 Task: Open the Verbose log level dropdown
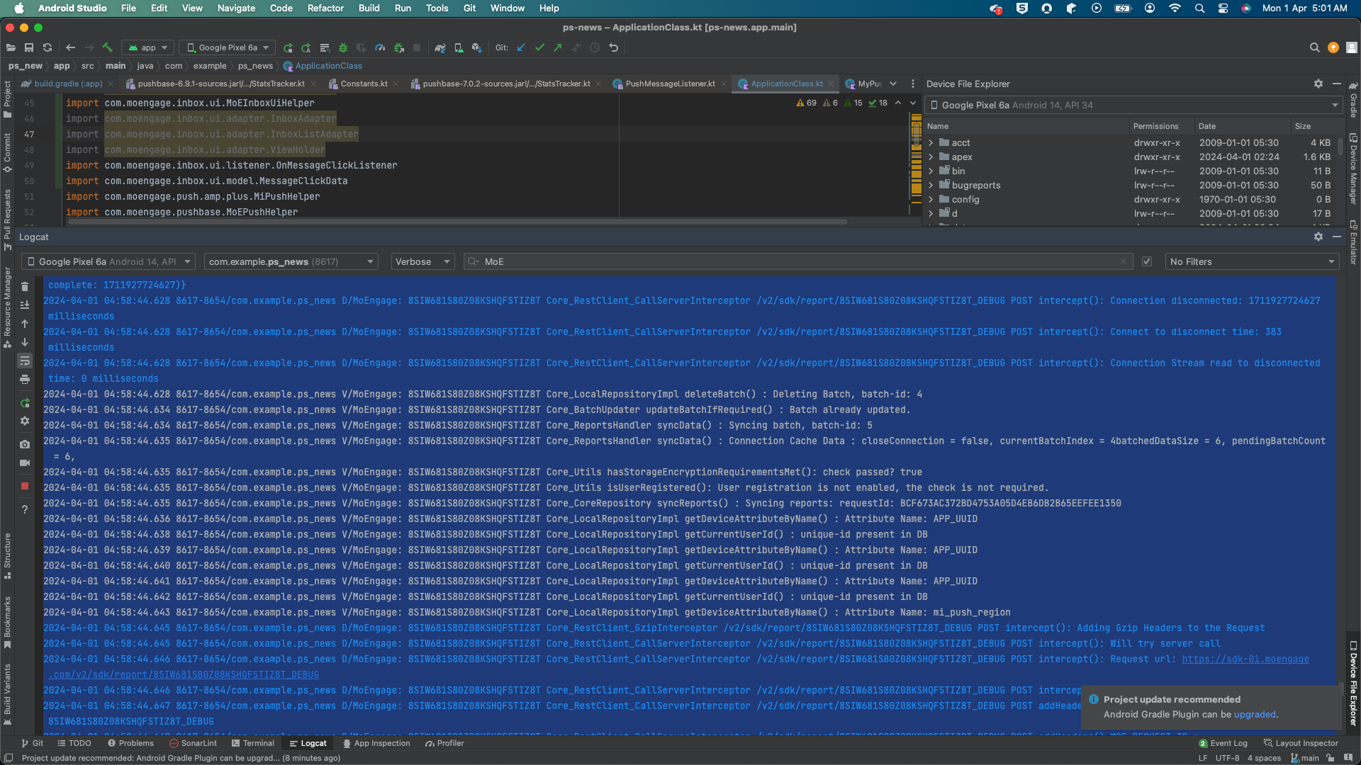point(422,261)
